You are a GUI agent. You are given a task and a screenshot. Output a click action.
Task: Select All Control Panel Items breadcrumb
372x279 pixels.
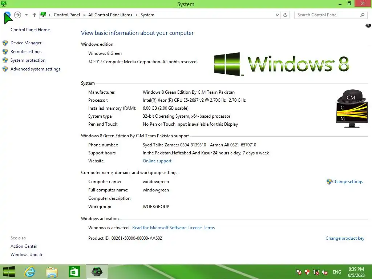(x=110, y=15)
